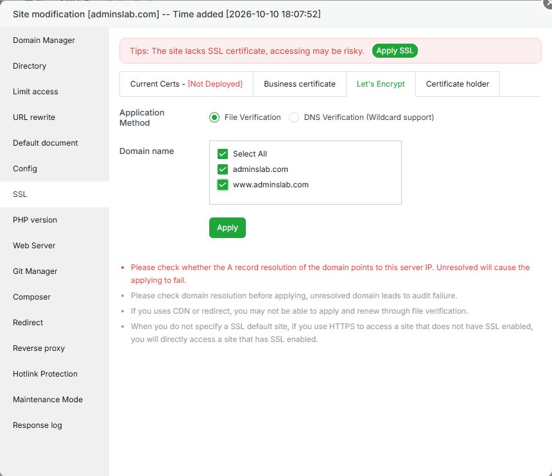
Task: Open the Certificate holder tab
Action: pyautogui.click(x=457, y=84)
